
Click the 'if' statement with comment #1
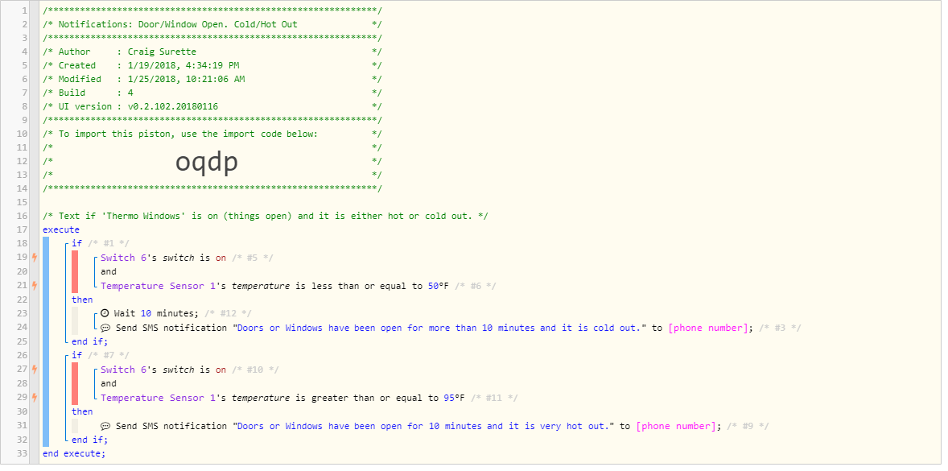click(76, 244)
